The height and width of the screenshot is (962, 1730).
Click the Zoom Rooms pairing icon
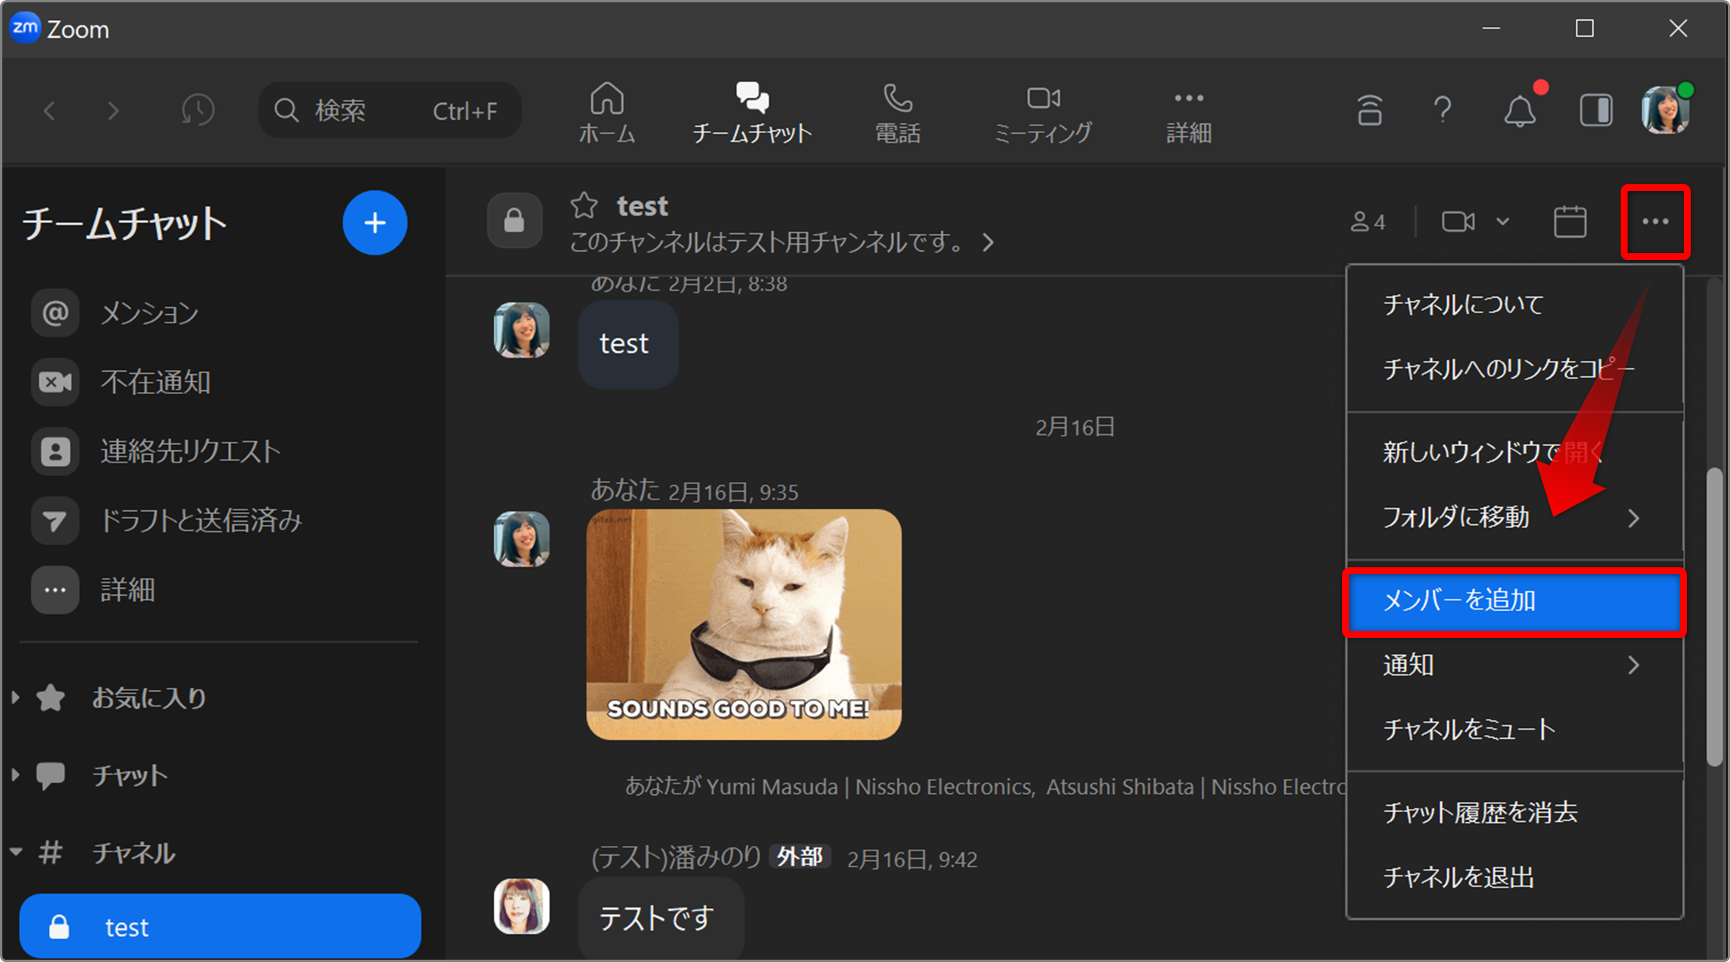coord(1370,111)
